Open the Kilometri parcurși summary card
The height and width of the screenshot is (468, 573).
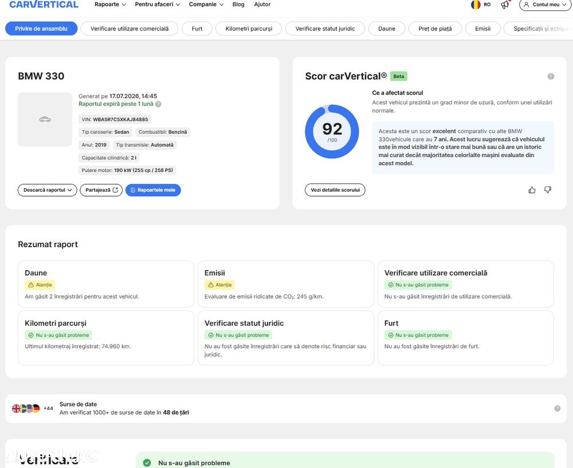[106, 338]
